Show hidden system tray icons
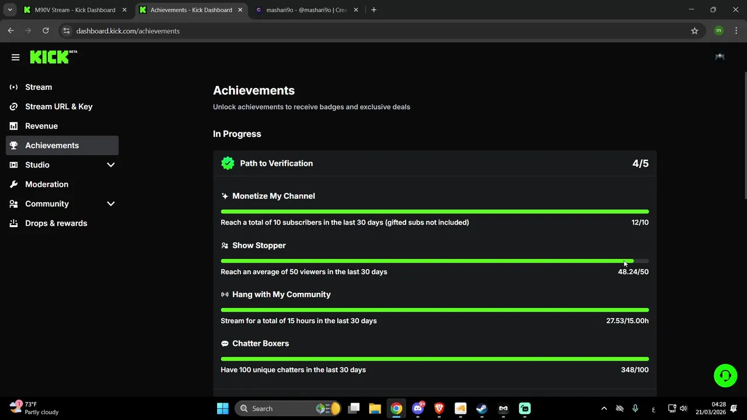 coord(604,408)
